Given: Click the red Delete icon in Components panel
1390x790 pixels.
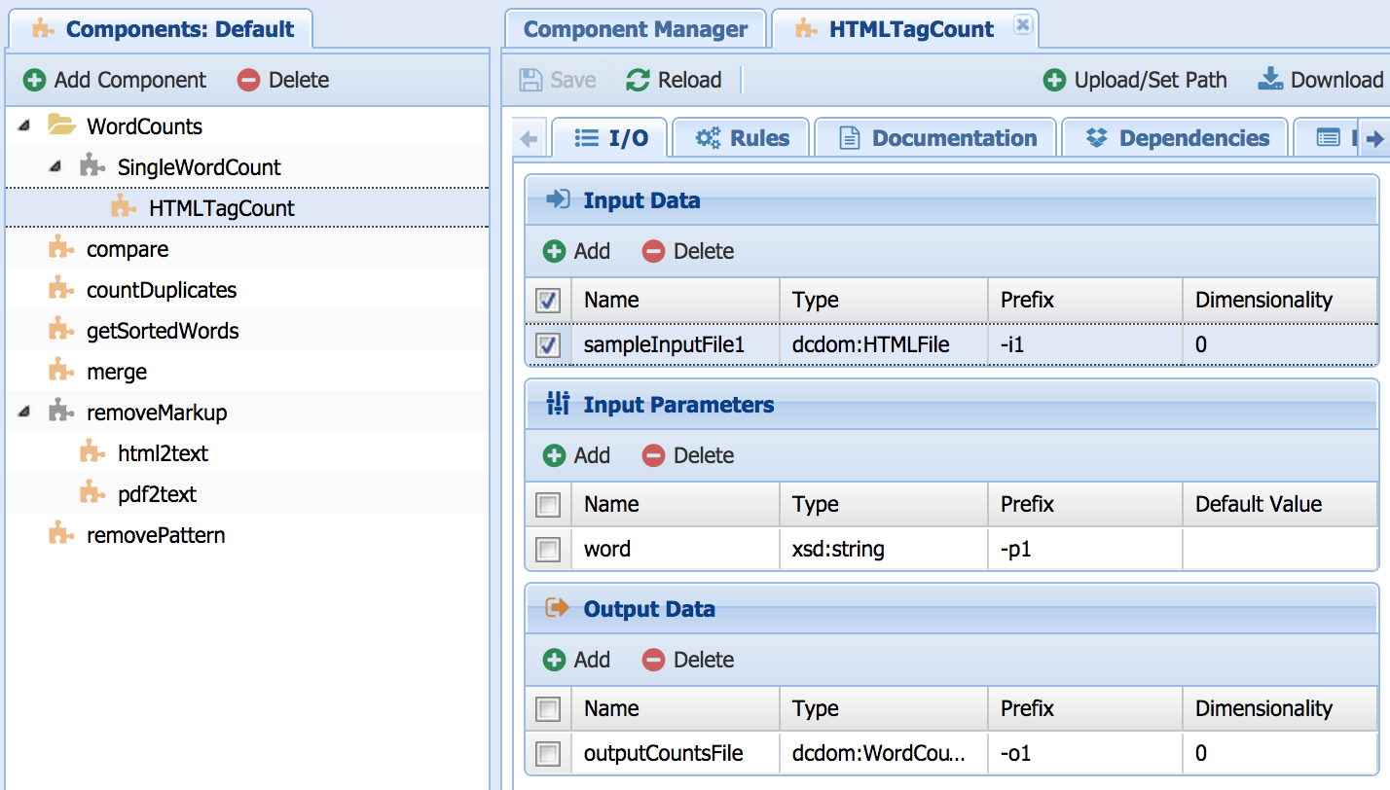Looking at the screenshot, I should coord(249,80).
